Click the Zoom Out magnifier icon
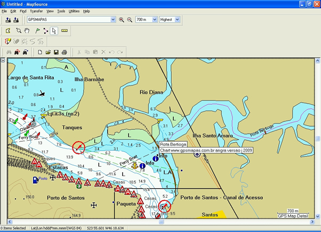321x232 pixels. coord(129,20)
